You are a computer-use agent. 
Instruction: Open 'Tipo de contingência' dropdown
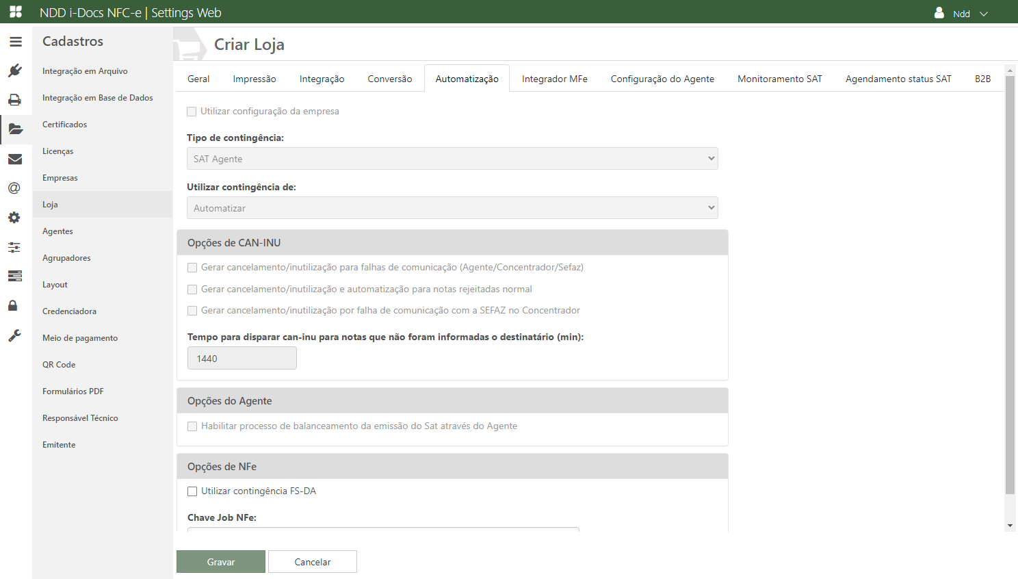click(452, 159)
